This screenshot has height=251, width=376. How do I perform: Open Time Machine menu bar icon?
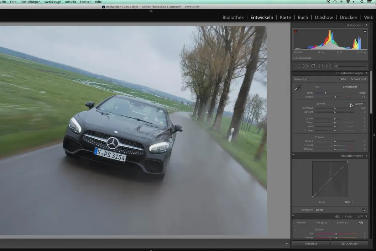coord(335,2)
